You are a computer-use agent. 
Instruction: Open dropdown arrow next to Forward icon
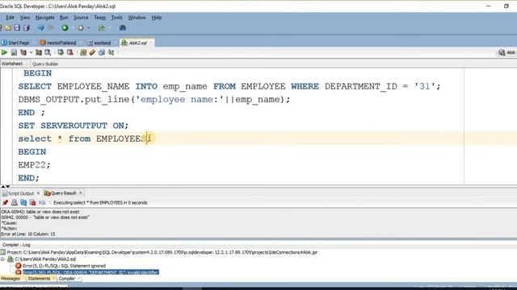pyautogui.click(x=88, y=28)
